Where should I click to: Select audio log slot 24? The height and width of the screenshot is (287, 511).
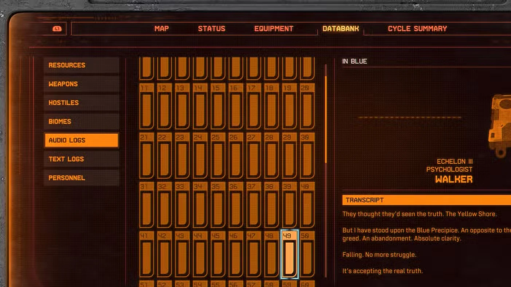(x=200, y=156)
